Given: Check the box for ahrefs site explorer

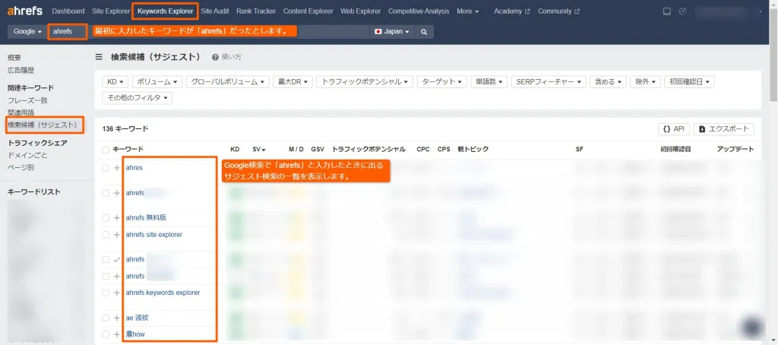Looking at the screenshot, I should click(x=105, y=234).
